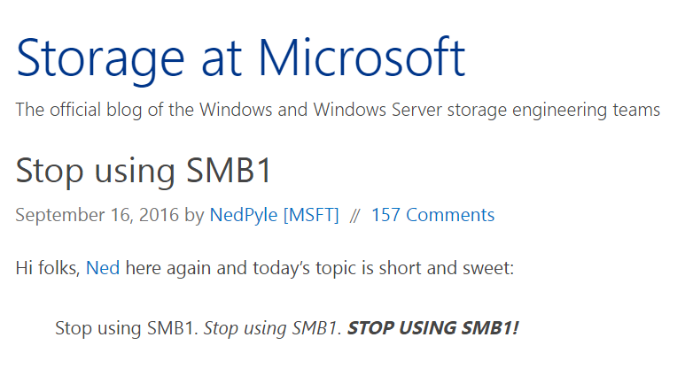685x368 pixels.
Task: Click the Stop using SMB1 post heading
Action: click(x=144, y=171)
